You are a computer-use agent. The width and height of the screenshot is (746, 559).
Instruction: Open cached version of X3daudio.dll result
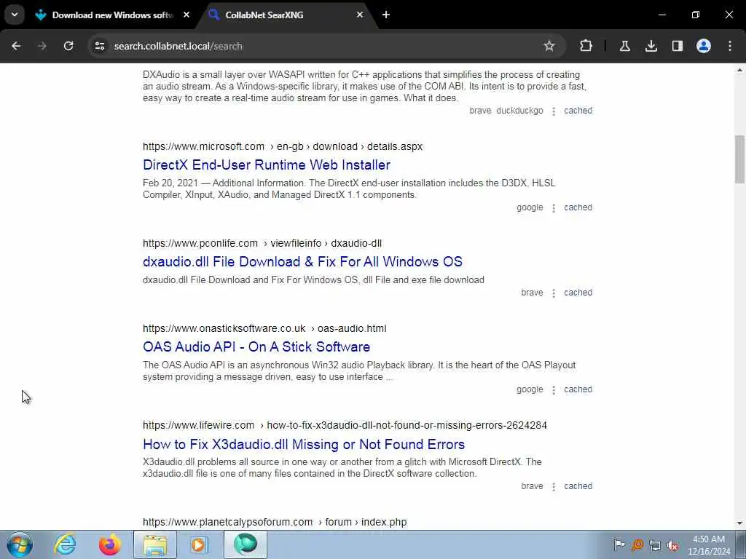click(x=578, y=485)
